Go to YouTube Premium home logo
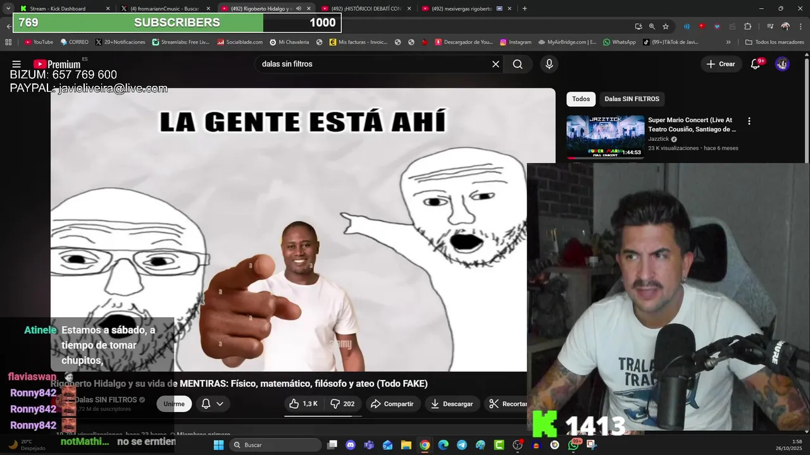This screenshot has width=810, height=455. tap(57, 64)
